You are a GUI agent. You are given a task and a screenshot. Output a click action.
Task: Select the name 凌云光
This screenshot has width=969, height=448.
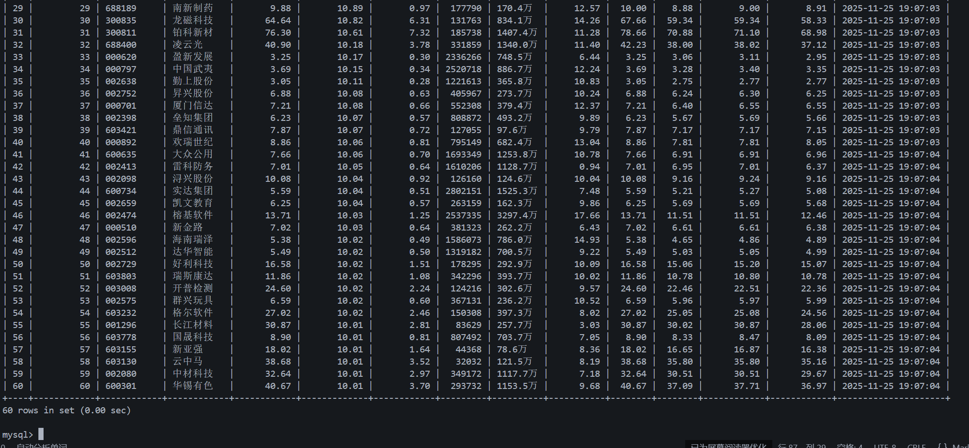click(x=187, y=45)
